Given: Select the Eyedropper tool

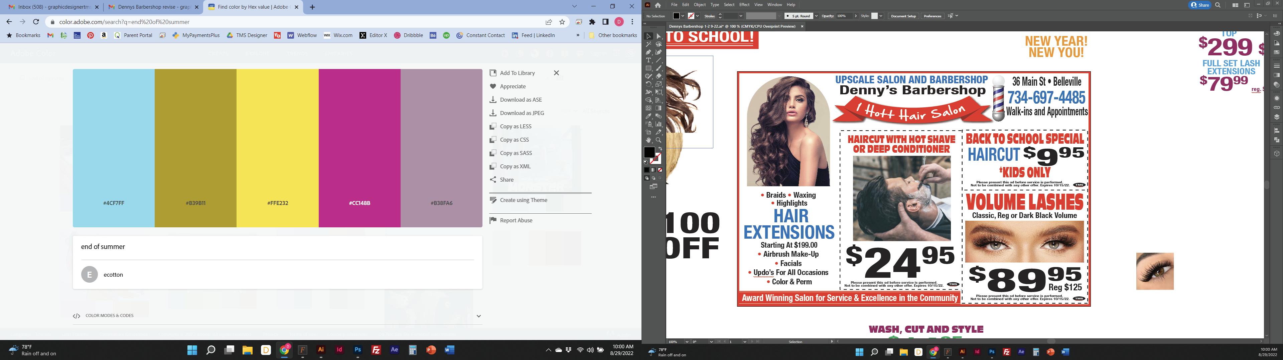Looking at the screenshot, I should click(x=649, y=116).
